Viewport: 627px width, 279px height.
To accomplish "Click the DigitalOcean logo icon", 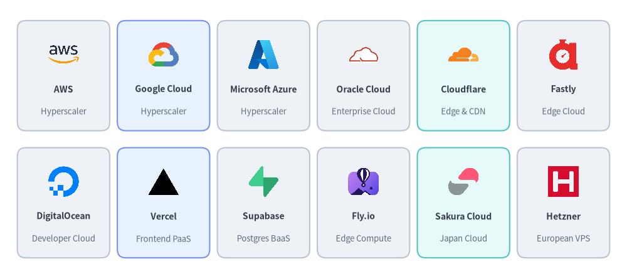I will [63, 181].
